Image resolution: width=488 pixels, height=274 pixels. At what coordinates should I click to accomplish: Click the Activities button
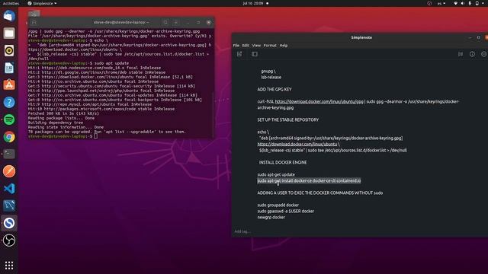(x=11, y=3)
